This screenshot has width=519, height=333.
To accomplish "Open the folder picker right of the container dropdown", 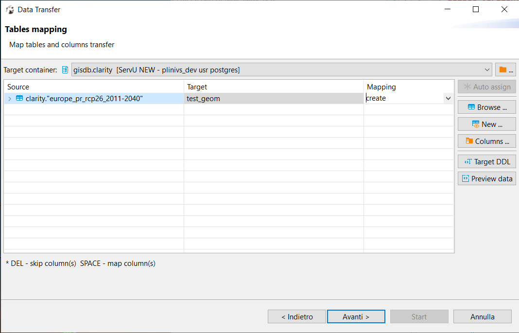I will (505, 70).
